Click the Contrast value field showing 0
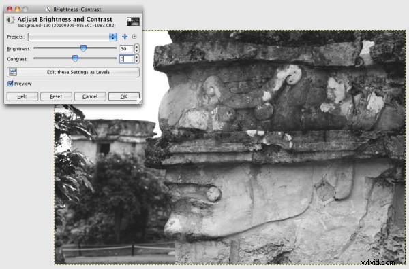The height and width of the screenshot is (269, 409). click(x=127, y=59)
